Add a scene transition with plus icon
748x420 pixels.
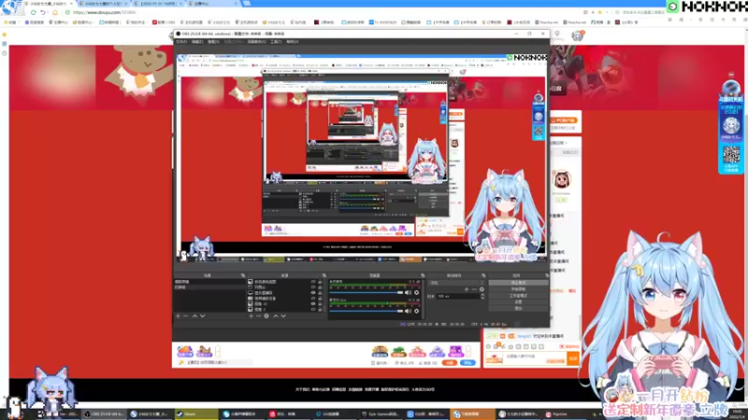[x=467, y=289]
